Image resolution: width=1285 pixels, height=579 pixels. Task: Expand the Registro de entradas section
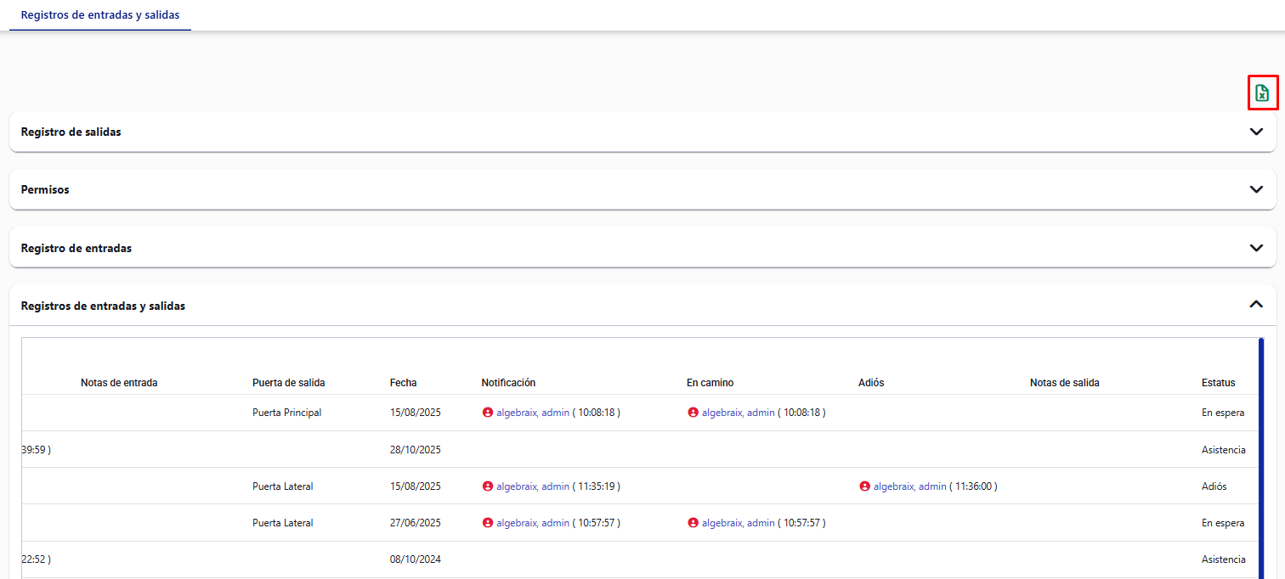(1256, 248)
